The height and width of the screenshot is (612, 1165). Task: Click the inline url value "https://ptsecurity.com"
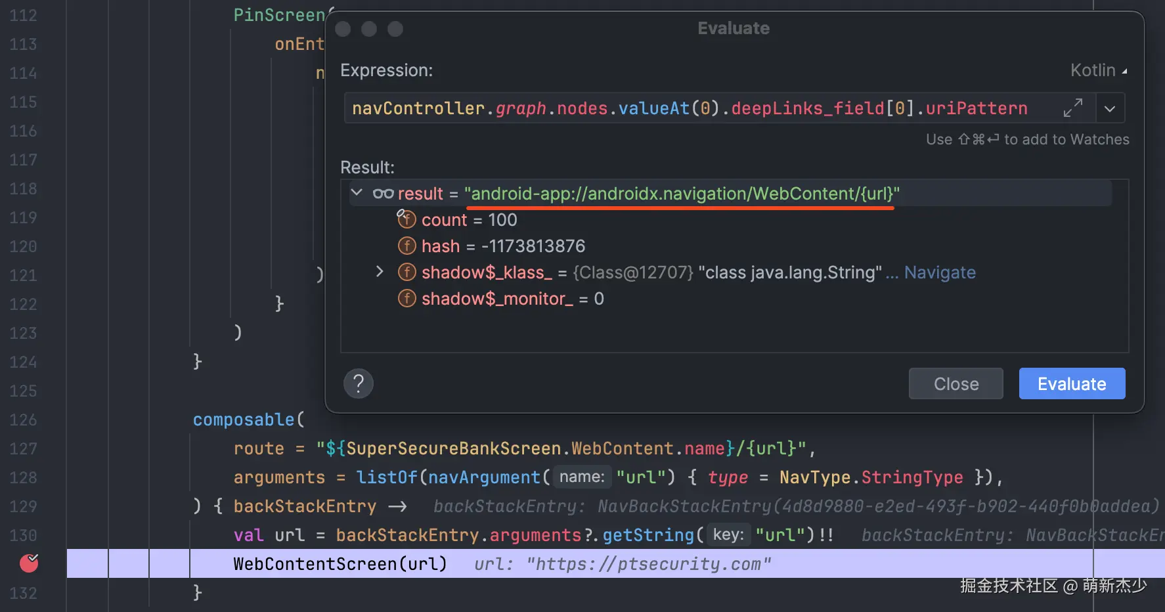649,564
